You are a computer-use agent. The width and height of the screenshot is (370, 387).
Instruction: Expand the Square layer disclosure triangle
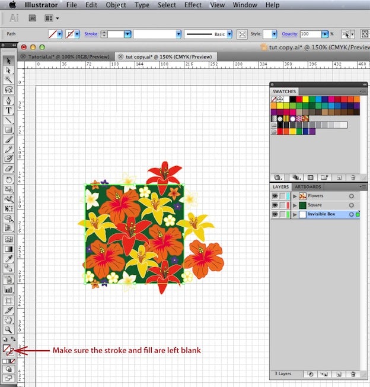click(x=295, y=205)
